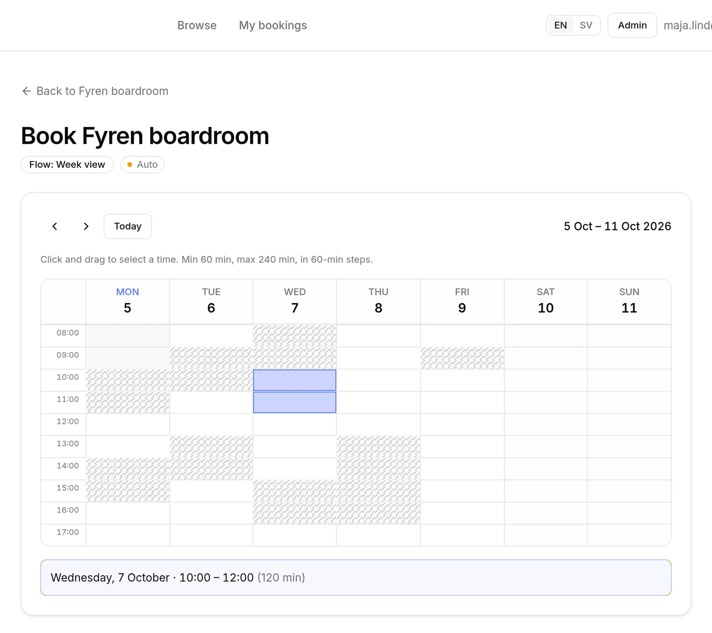712x633 pixels.
Task: Select Wednesday 13:00 free slot
Action: [295, 447]
